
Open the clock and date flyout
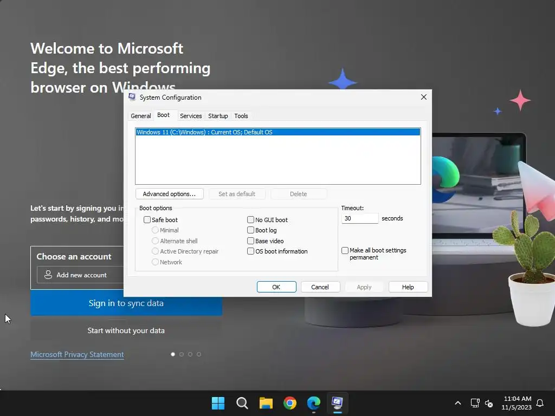[x=517, y=403]
